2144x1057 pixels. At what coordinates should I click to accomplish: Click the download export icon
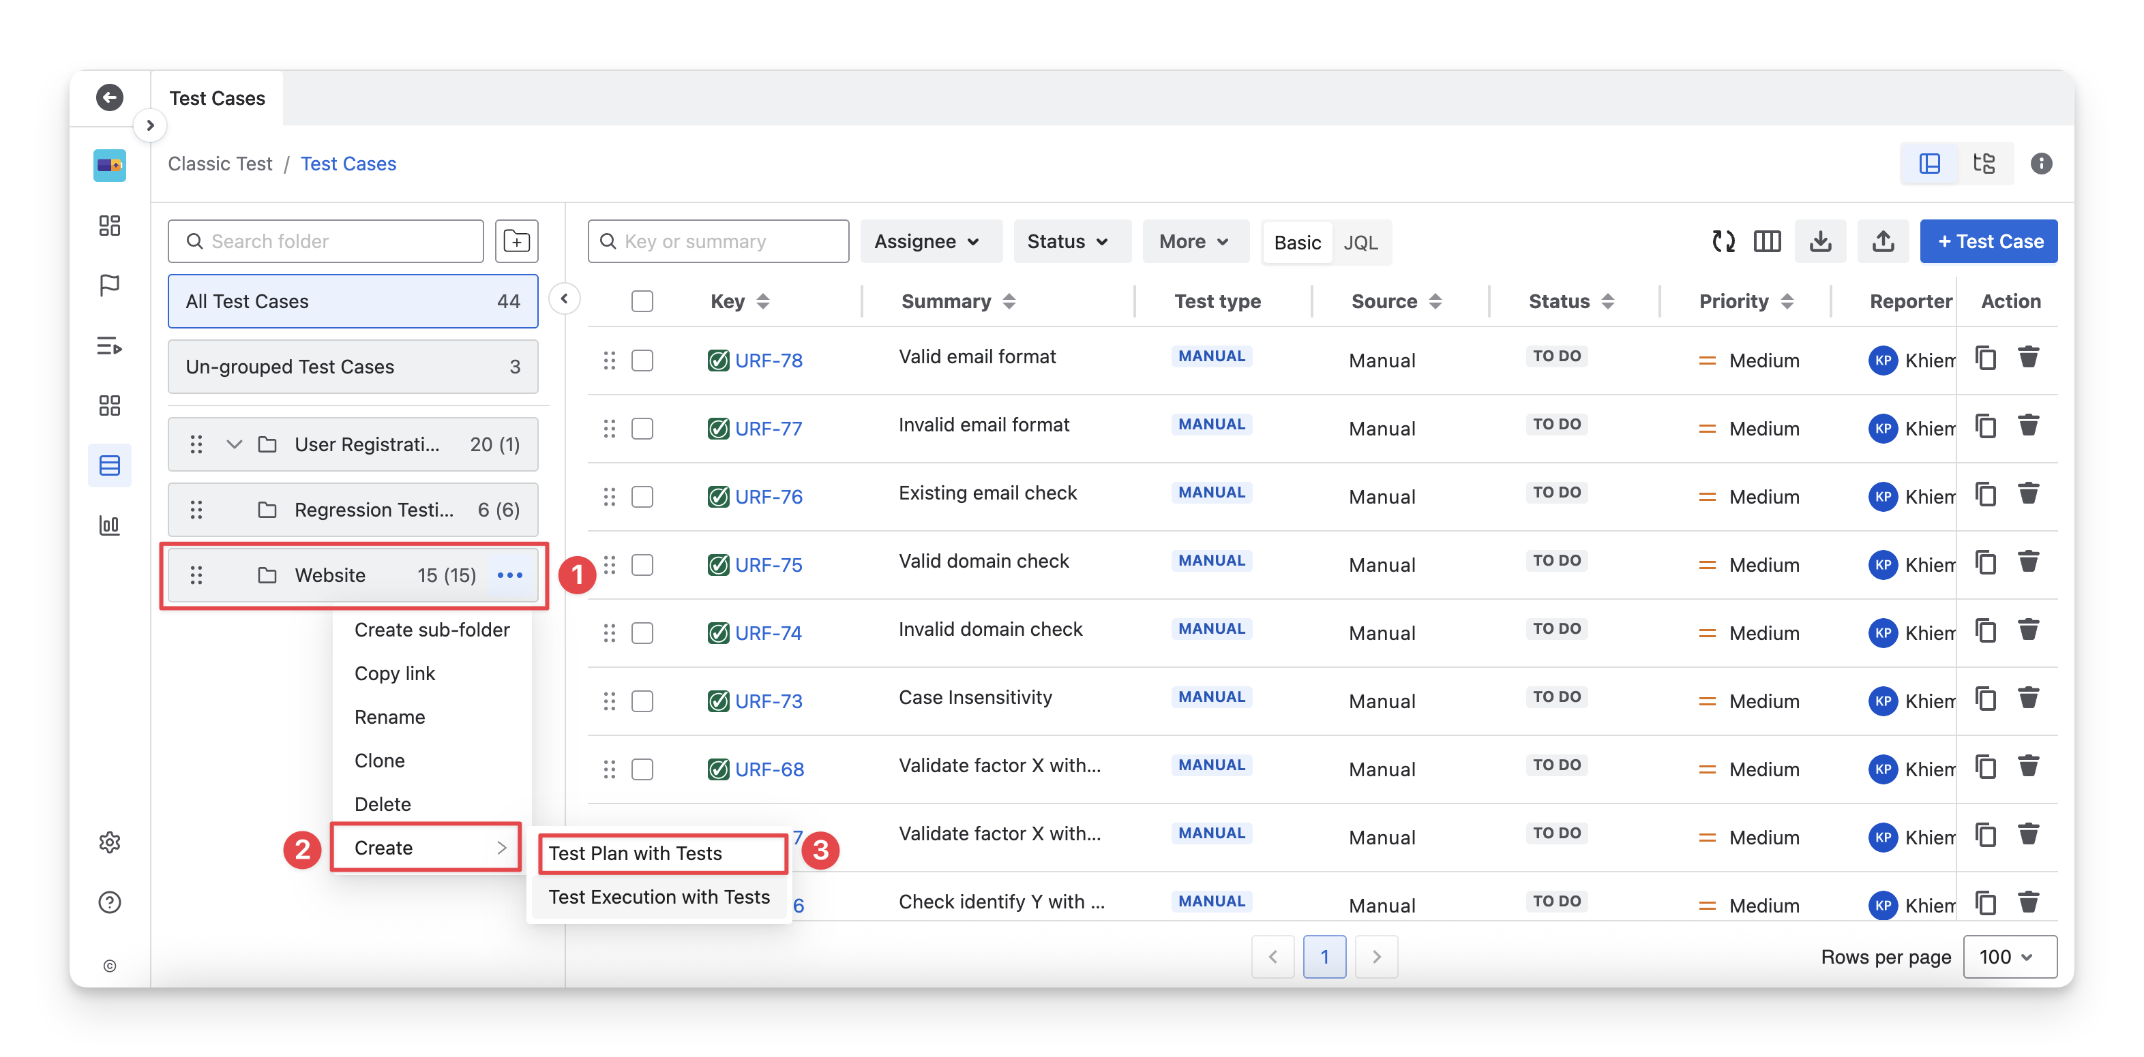(x=1820, y=241)
